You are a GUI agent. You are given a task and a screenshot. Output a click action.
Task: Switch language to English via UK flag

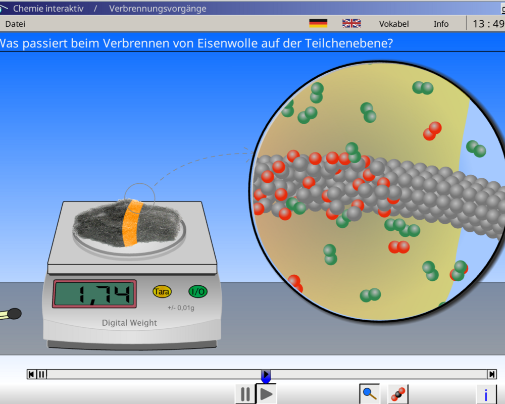(351, 23)
